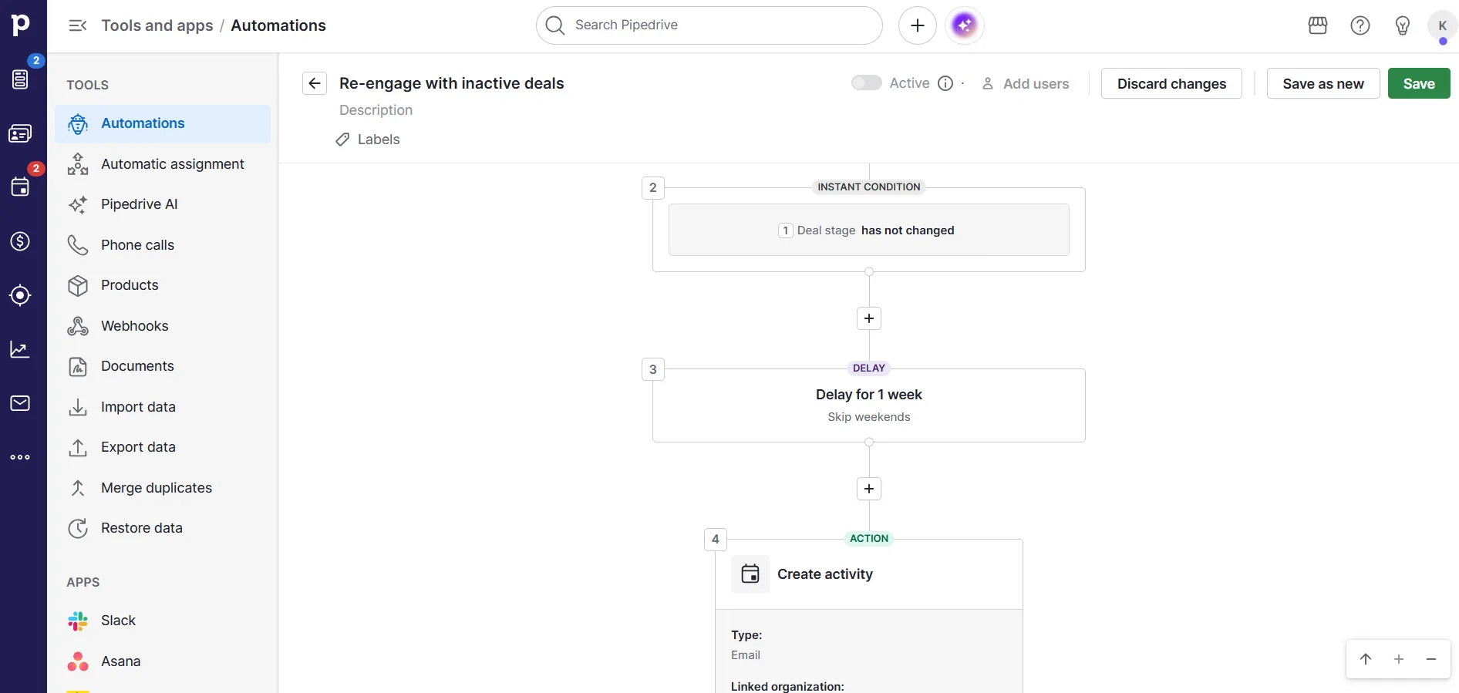Image resolution: width=1459 pixels, height=693 pixels.
Task: Open the Create activity action step
Action: (869, 574)
